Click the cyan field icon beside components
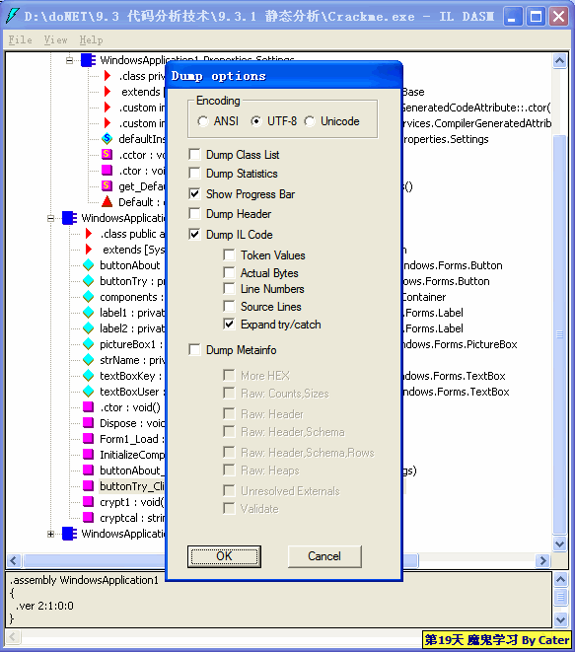 [88, 297]
